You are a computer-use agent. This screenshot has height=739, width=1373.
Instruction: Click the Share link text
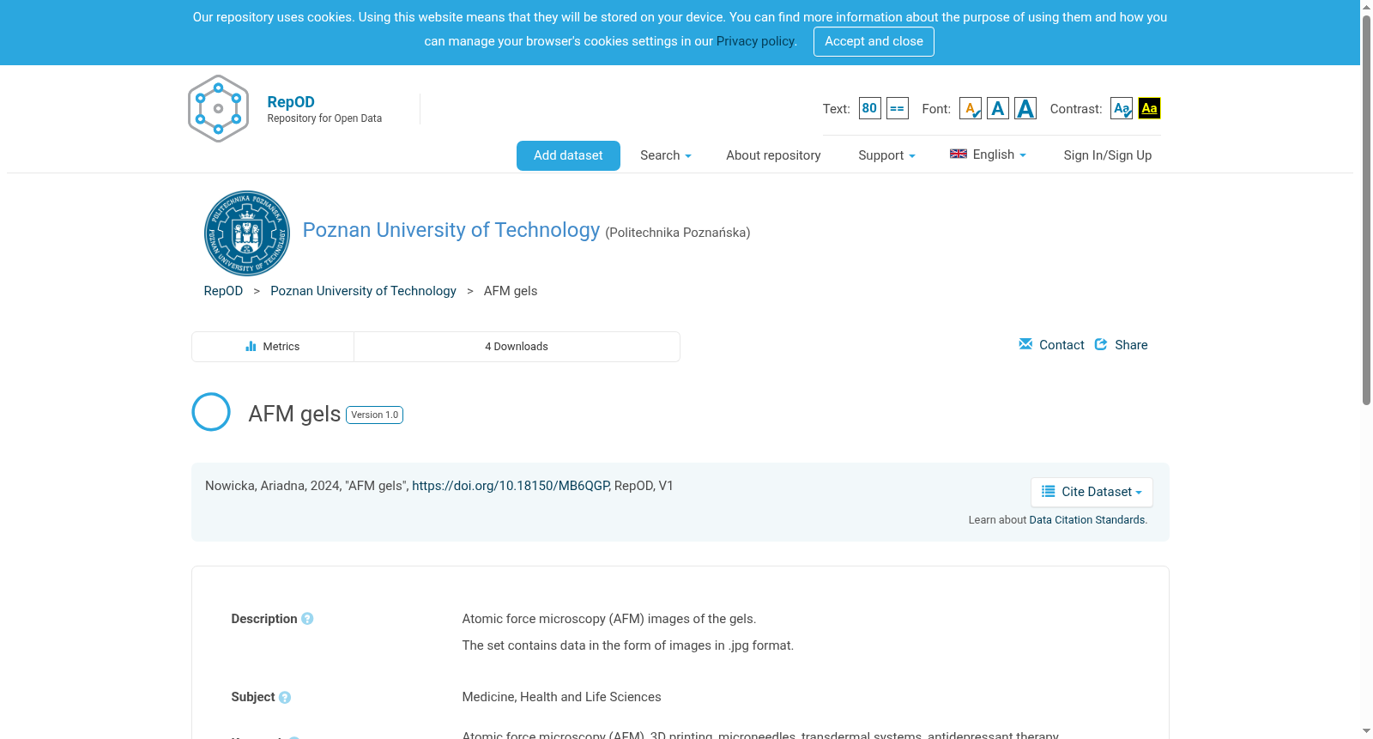click(x=1131, y=345)
